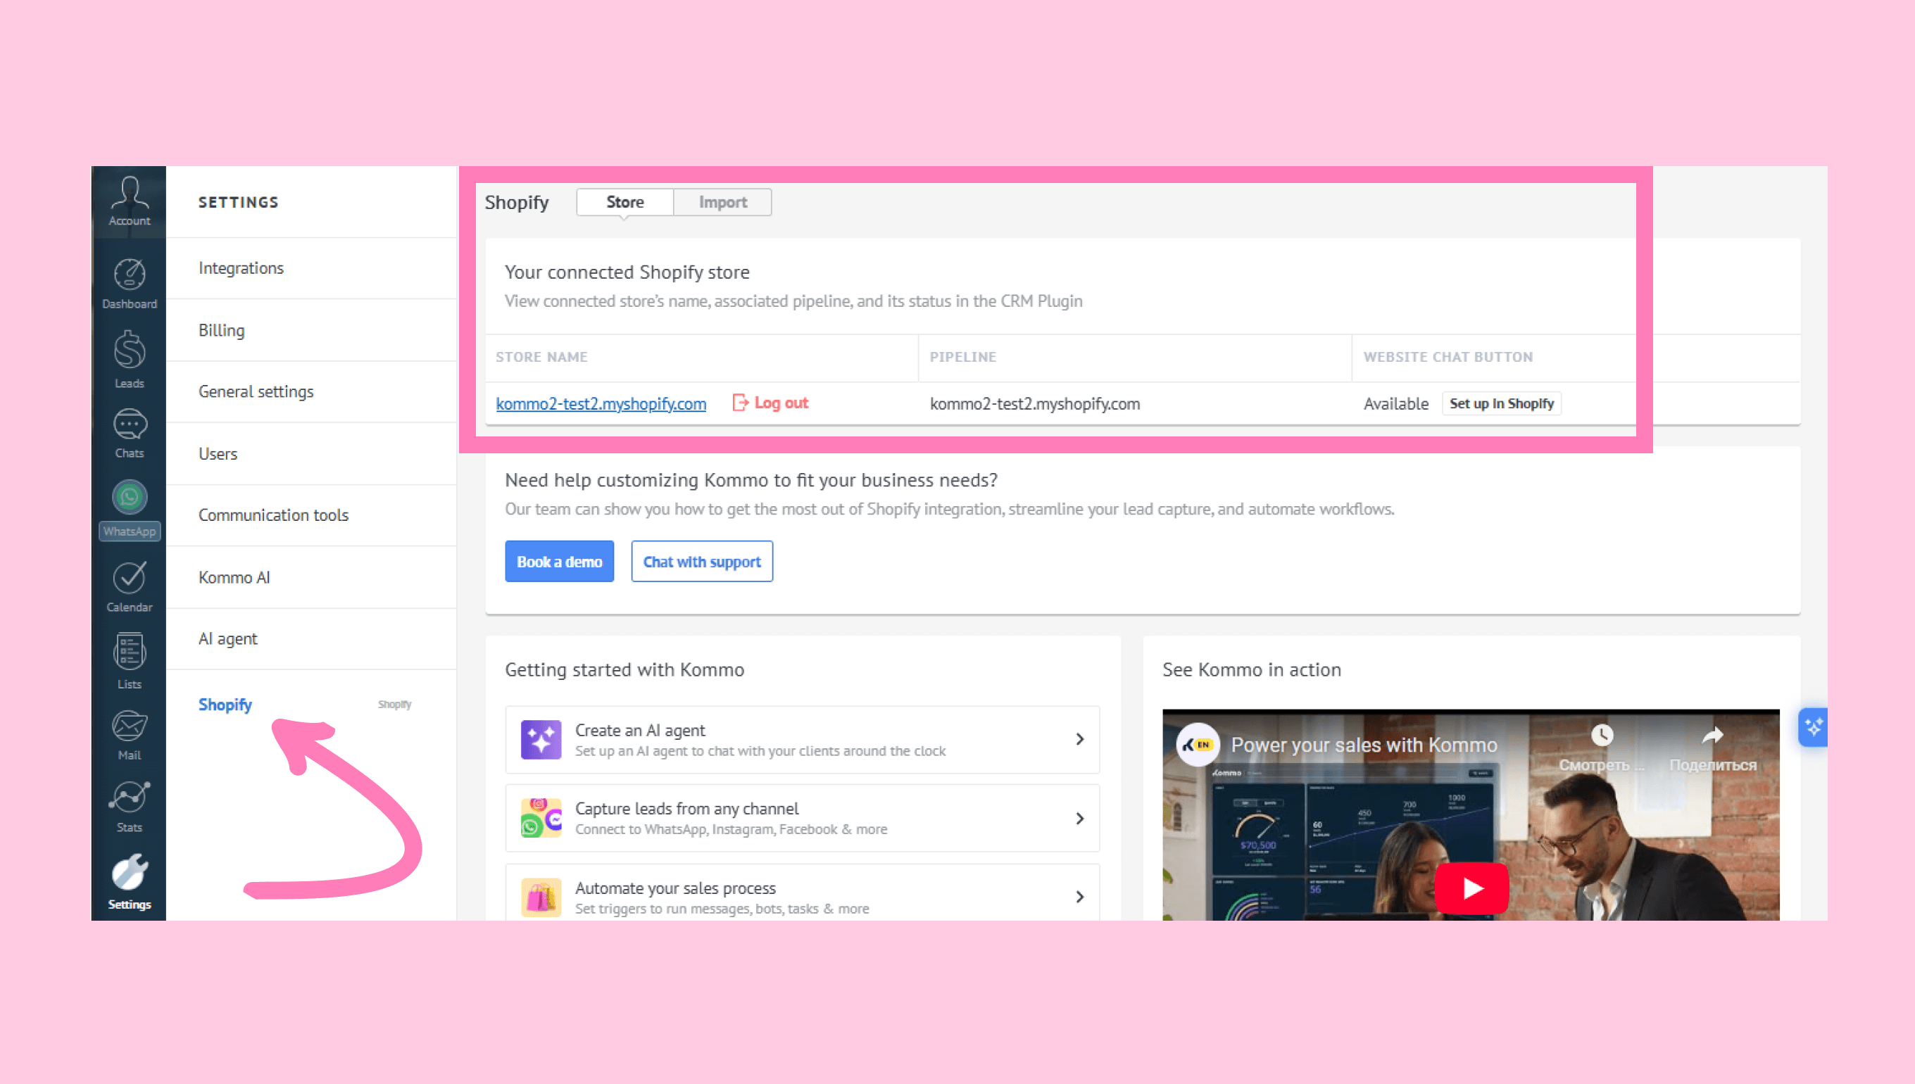Image resolution: width=1915 pixels, height=1084 pixels.
Task: Expand Create an AI agent chevron
Action: [x=1079, y=739]
